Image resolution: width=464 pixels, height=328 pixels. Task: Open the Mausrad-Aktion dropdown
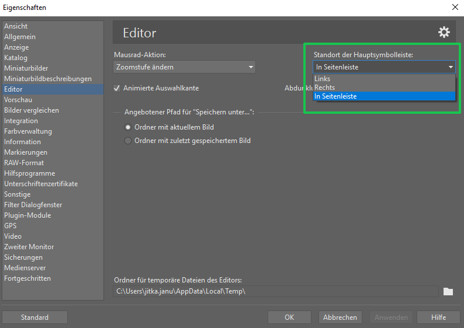click(185, 67)
